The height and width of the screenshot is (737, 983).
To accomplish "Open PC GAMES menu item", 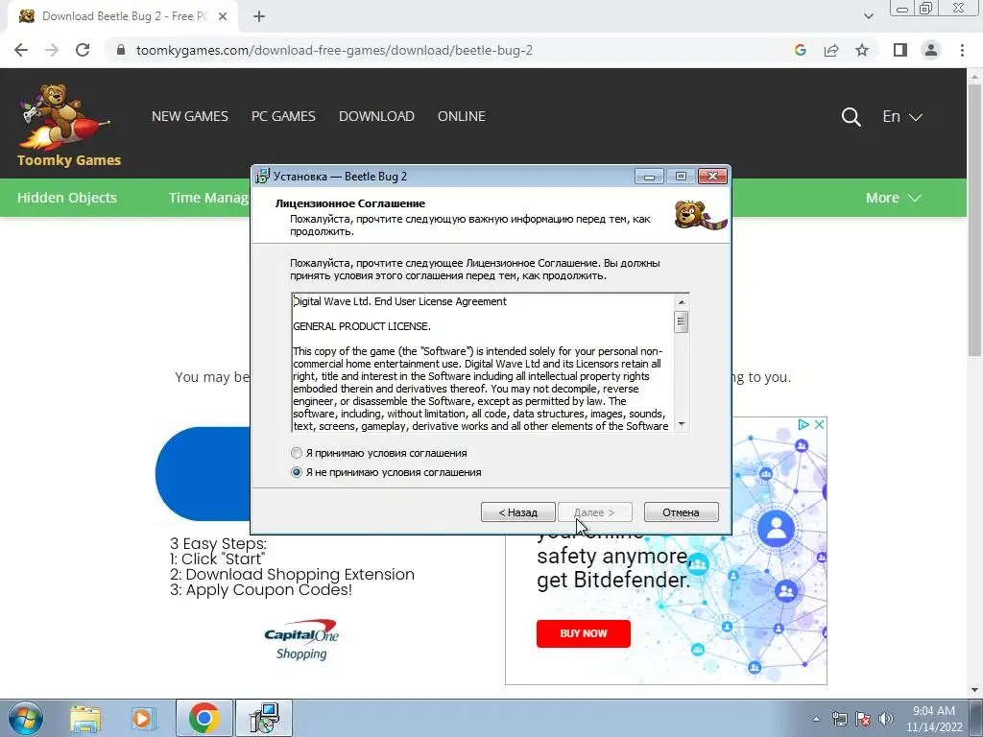I will click(283, 116).
